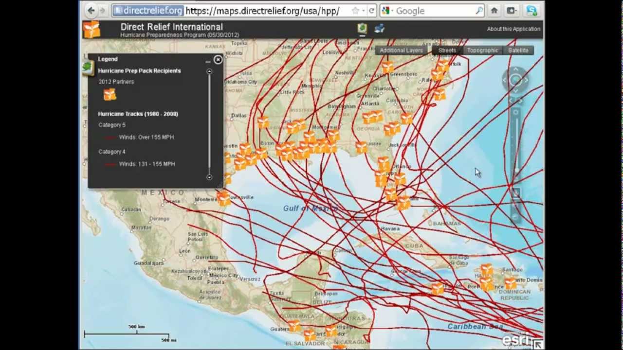
Task: Open the About this Application link
Action: click(513, 29)
